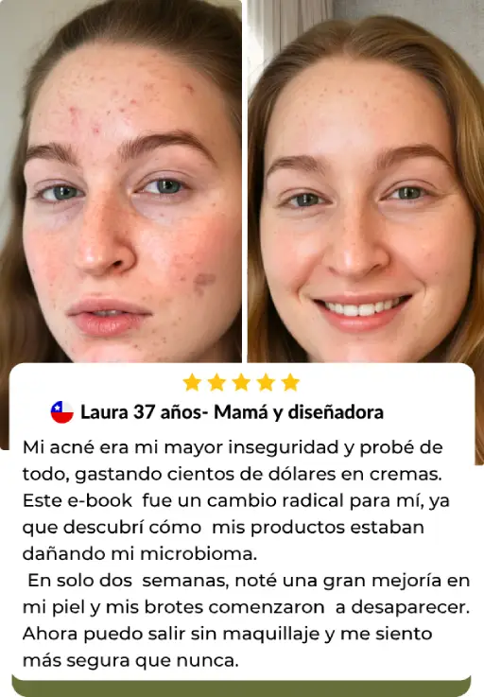Click the fifth yellow rating star

(290, 382)
